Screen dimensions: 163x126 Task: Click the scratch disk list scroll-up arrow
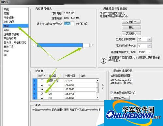coord(97,80)
